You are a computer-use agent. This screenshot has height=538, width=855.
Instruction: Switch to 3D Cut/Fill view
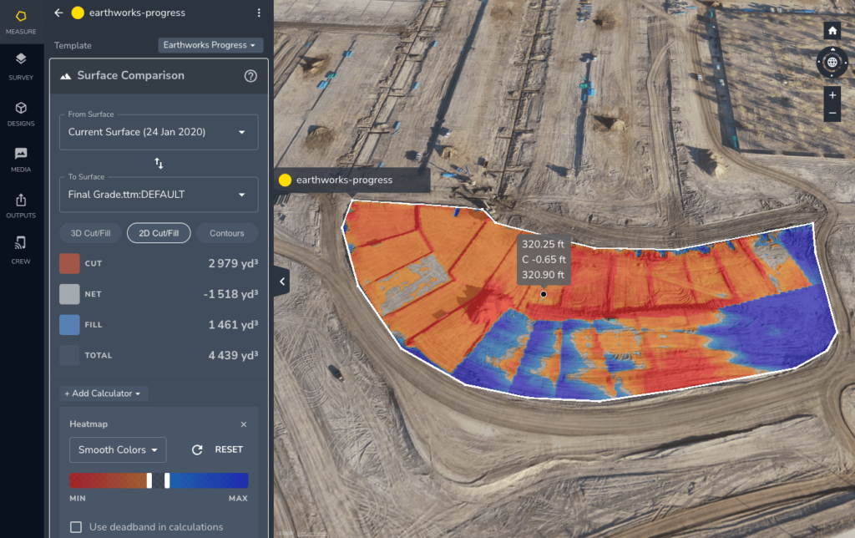[91, 233]
